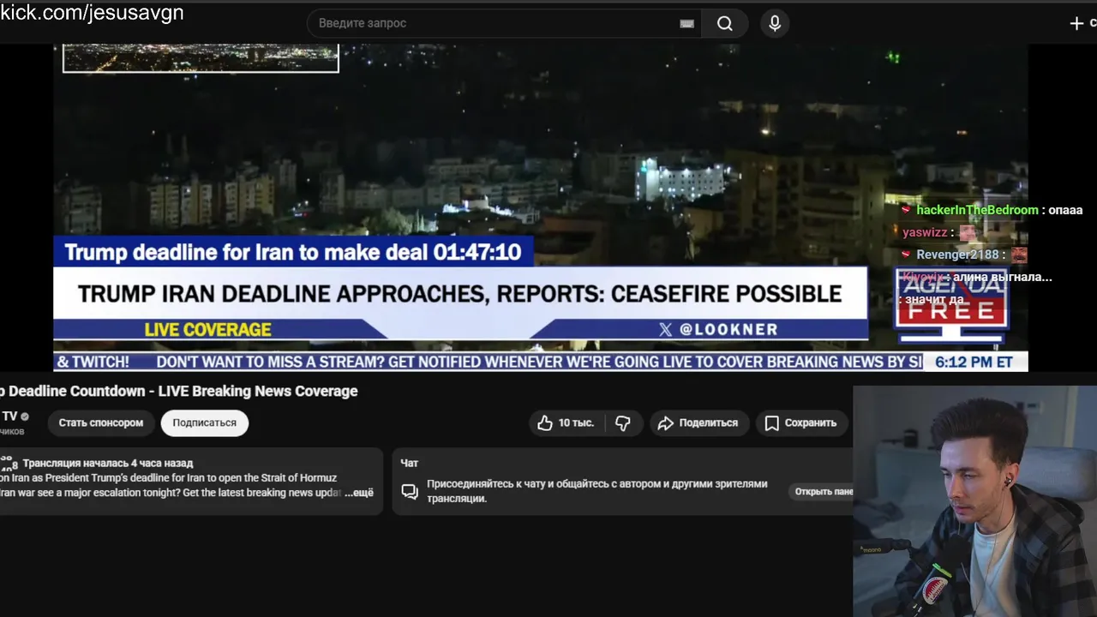Click hackerInTheBedroom chat username

point(977,210)
